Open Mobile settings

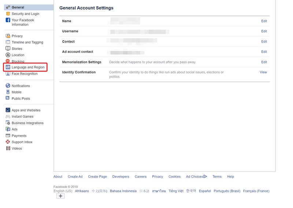16,92
